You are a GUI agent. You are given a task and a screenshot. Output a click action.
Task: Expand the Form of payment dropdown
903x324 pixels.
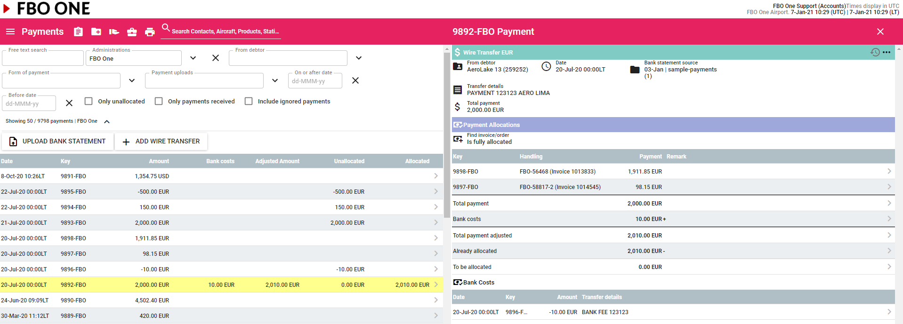click(x=132, y=80)
